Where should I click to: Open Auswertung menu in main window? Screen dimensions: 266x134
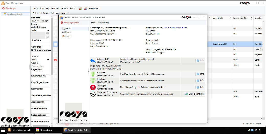[94, 8]
